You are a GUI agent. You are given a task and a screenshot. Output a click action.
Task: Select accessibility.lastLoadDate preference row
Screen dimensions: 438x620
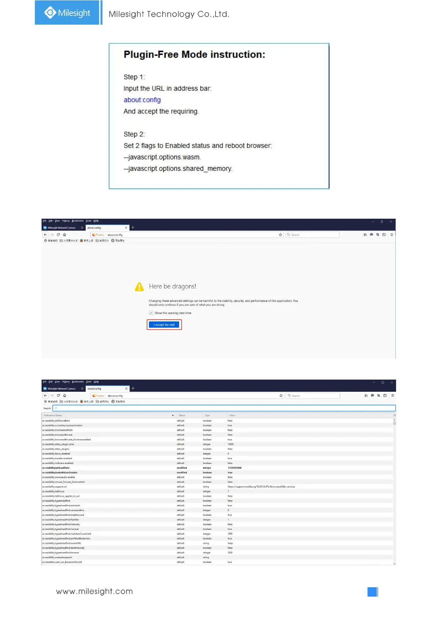[217, 468]
